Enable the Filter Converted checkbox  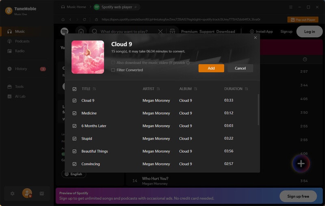[x=113, y=70]
